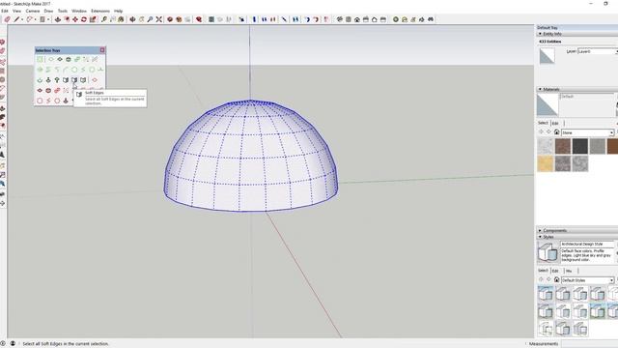Expand the Components panel

(x=540, y=230)
